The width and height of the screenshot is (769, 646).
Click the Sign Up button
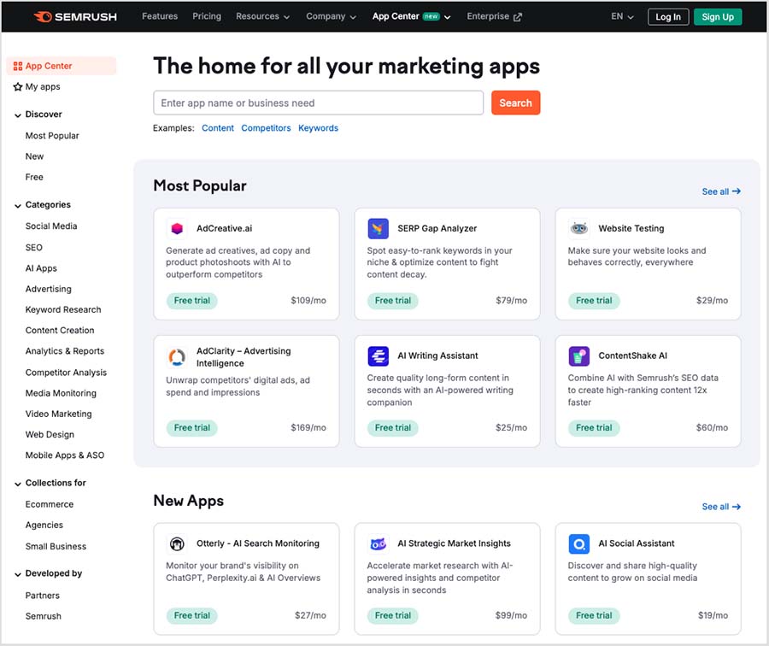[x=718, y=17]
